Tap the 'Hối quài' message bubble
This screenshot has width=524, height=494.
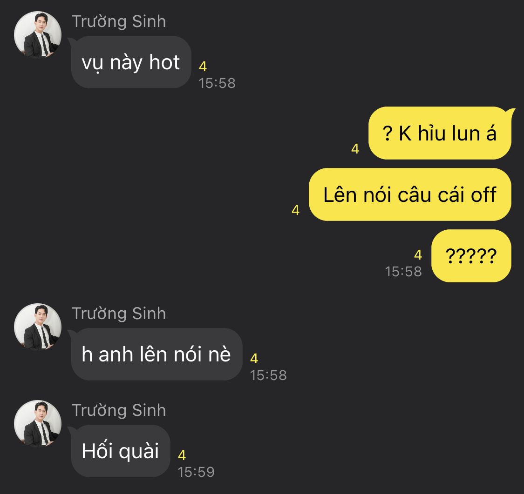[121, 451]
